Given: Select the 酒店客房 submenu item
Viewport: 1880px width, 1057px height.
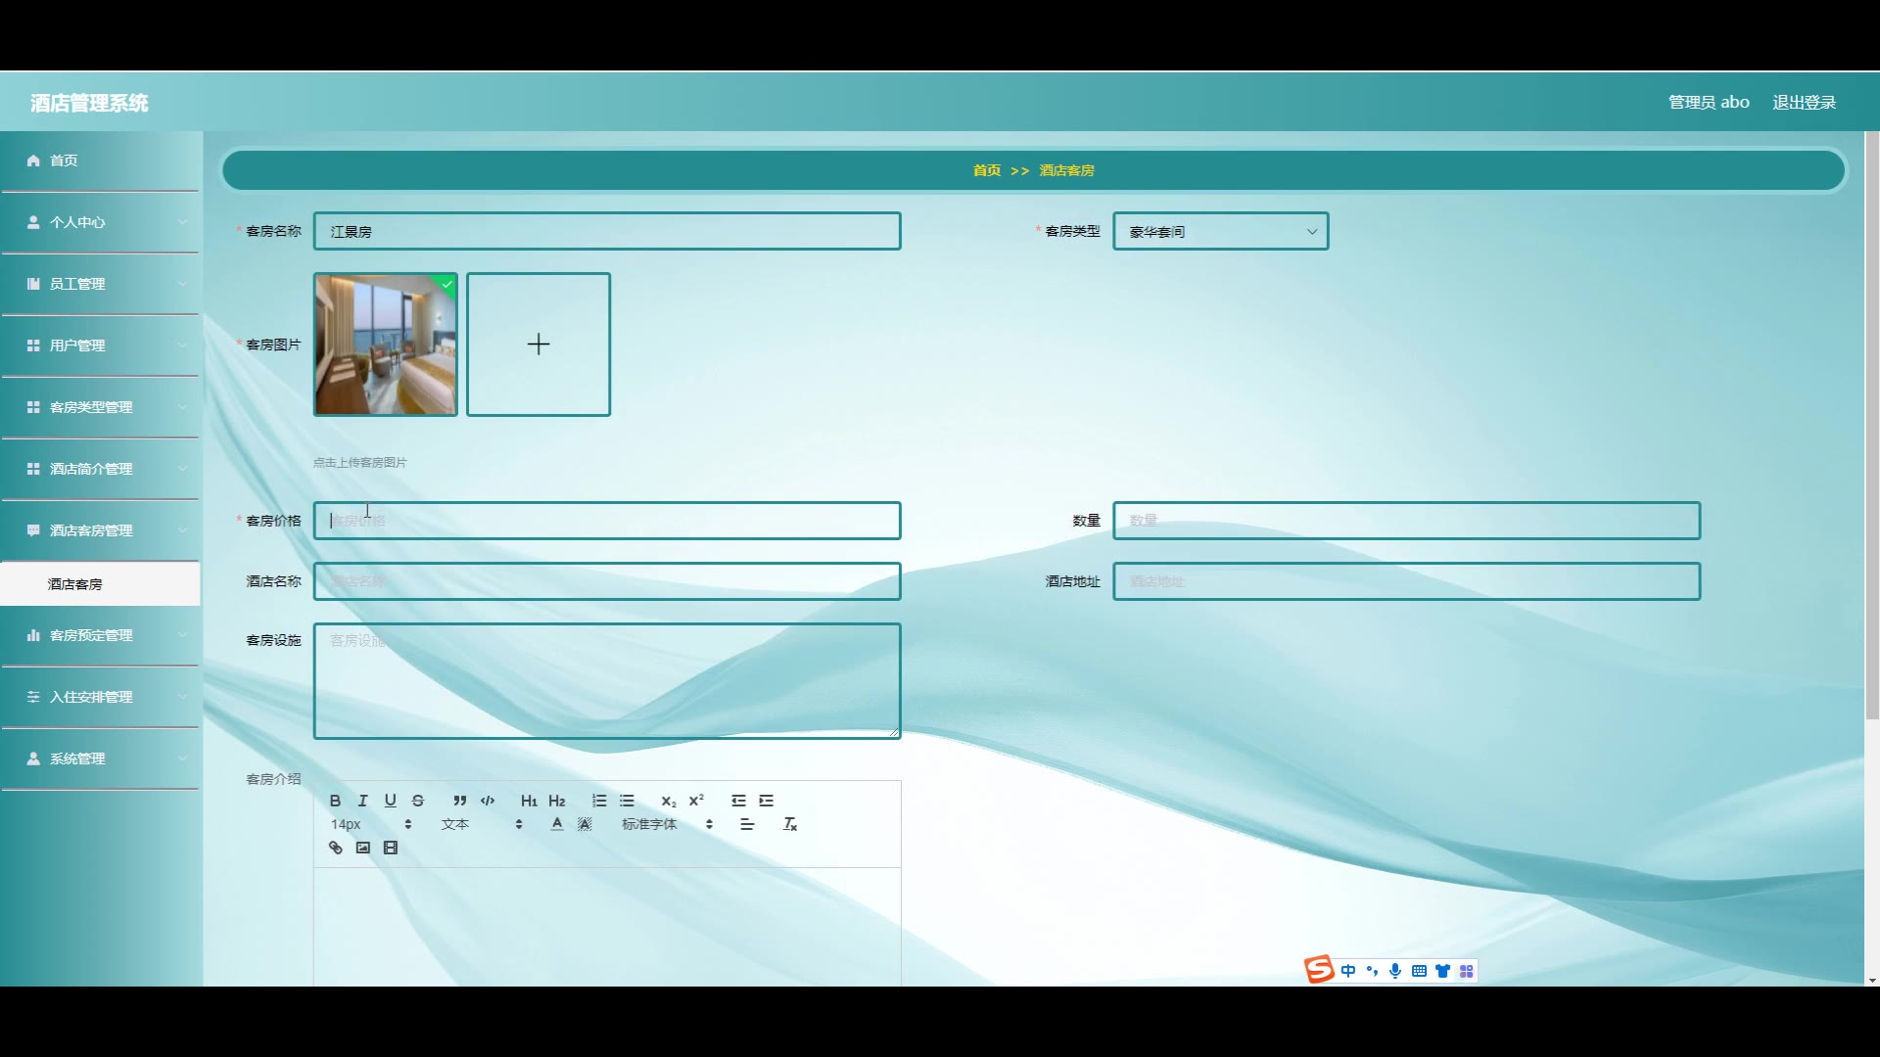Looking at the screenshot, I should point(100,584).
